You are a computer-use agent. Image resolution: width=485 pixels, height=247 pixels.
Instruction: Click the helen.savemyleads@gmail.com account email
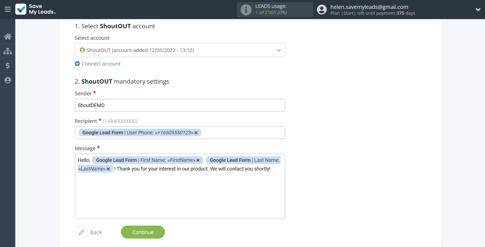[369, 7]
